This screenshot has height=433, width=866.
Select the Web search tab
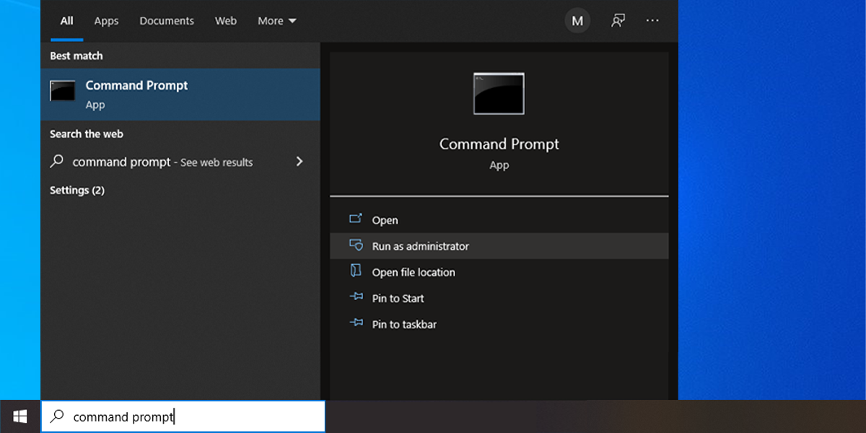[x=226, y=21]
